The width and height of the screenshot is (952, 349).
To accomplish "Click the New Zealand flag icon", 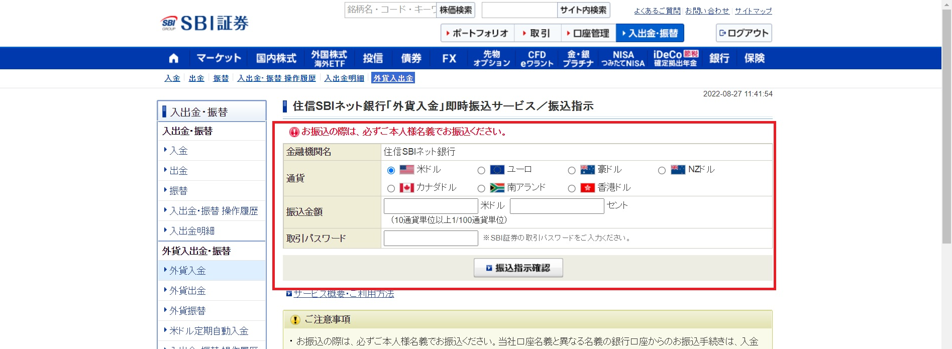I will click(678, 170).
